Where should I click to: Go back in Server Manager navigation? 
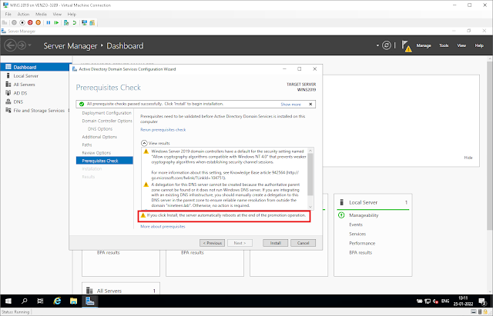coord(10,45)
